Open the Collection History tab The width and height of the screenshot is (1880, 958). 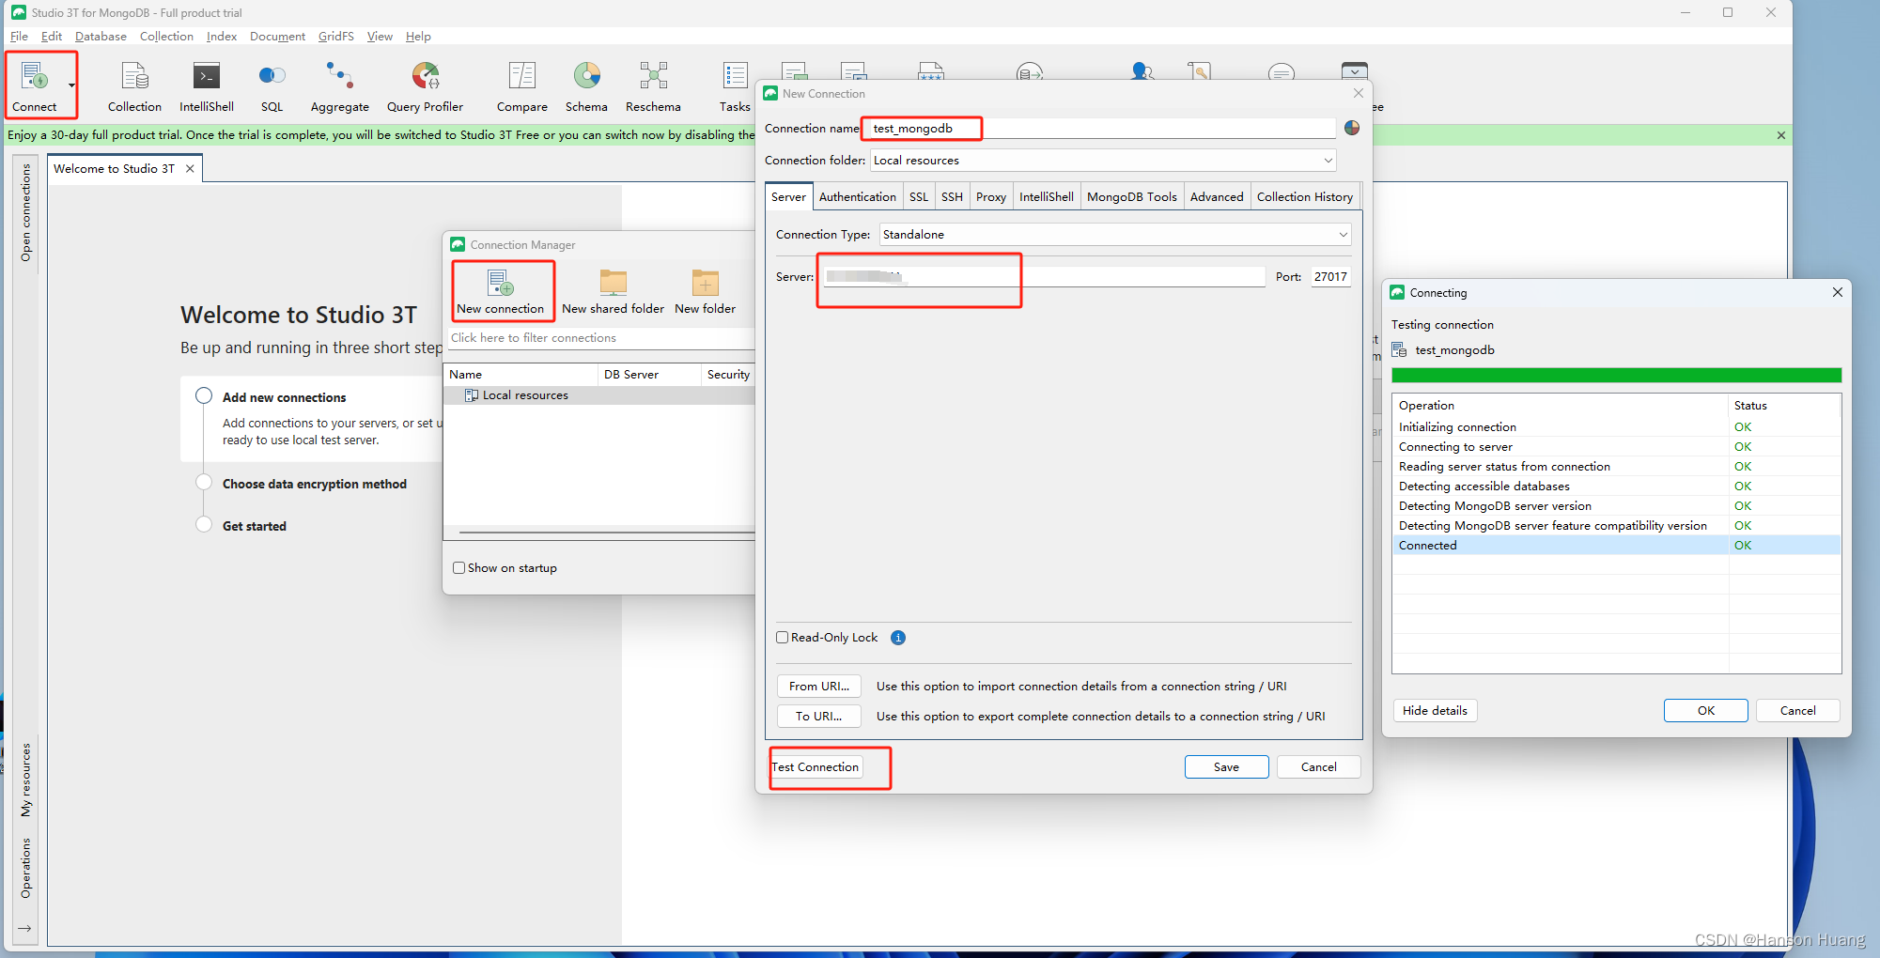tap(1305, 197)
